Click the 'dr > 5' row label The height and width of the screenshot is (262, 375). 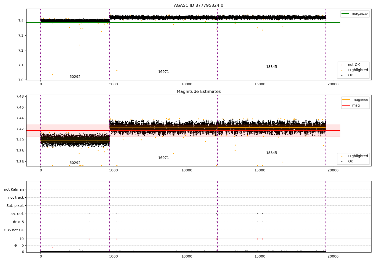coord(18,222)
